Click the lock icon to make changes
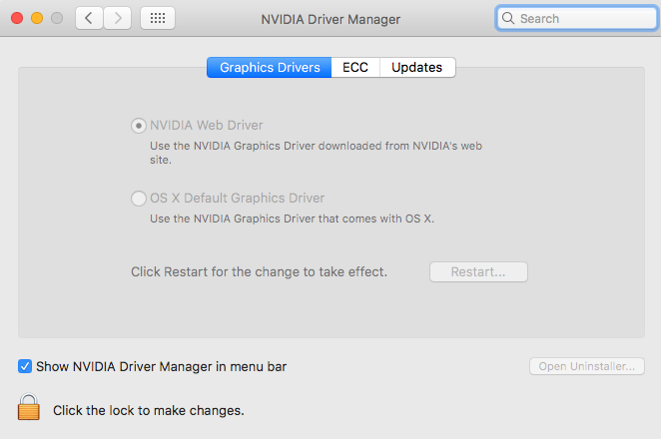661x439 pixels. (29, 407)
